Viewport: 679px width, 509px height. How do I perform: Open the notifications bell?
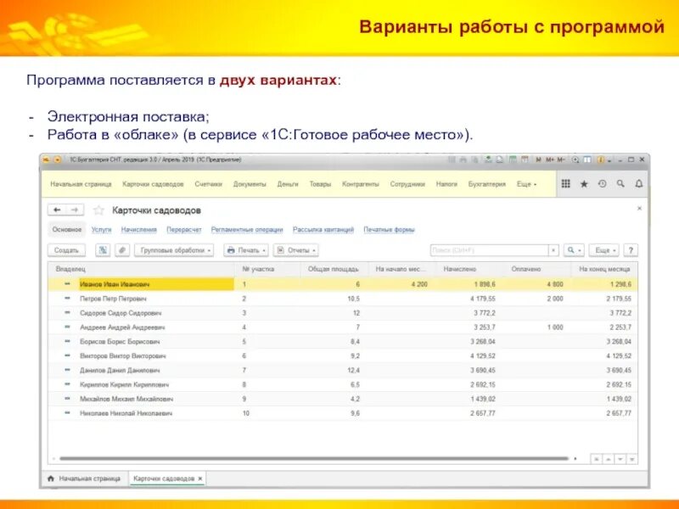[x=638, y=183]
